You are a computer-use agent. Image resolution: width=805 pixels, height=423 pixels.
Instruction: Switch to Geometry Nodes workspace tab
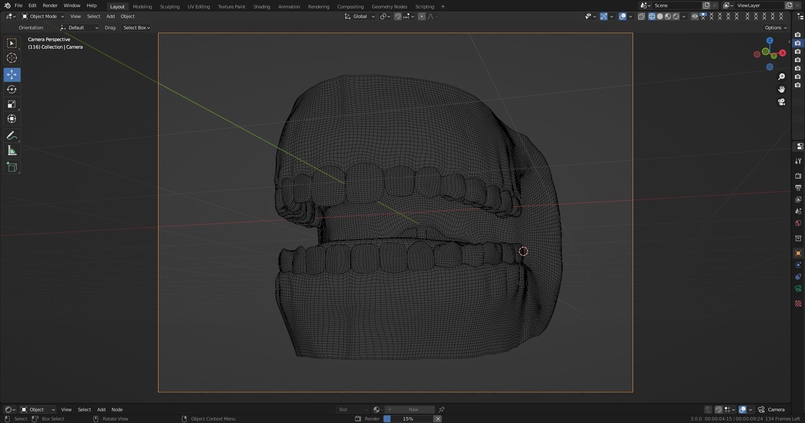389,7
